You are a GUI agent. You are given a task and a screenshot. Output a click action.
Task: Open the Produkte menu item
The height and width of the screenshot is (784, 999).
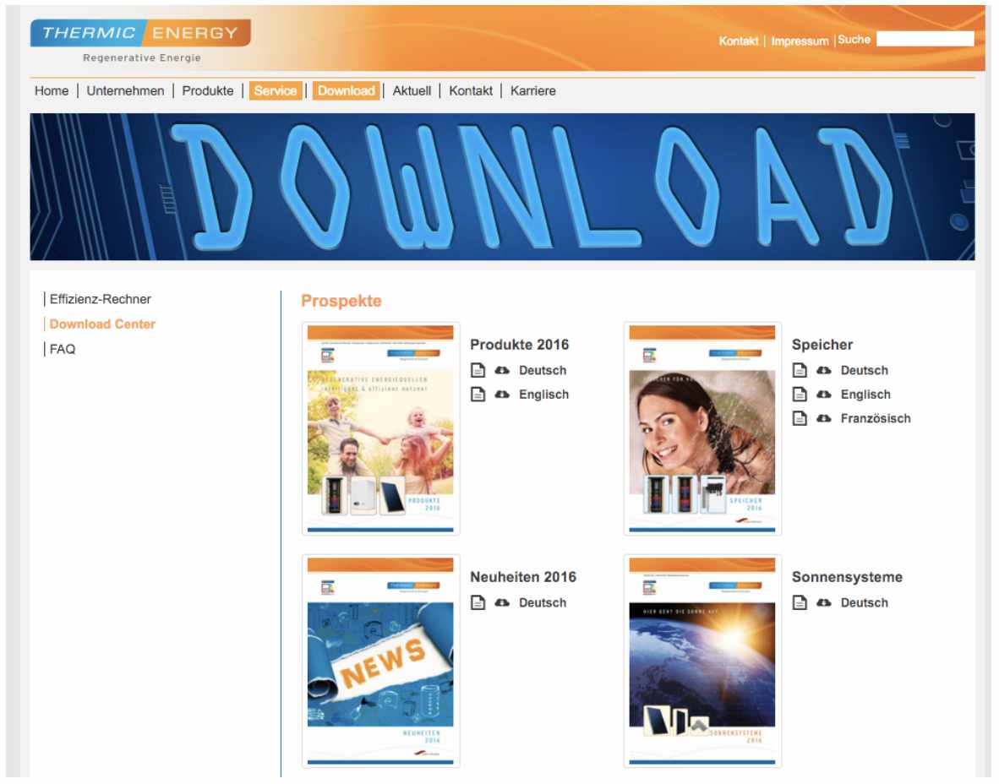(208, 91)
